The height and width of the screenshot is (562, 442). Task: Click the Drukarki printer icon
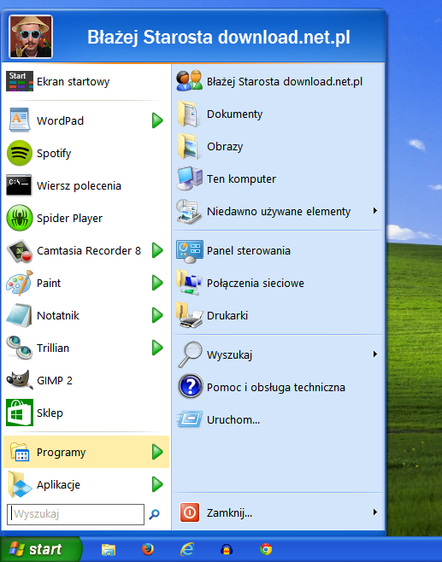click(x=190, y=315)
